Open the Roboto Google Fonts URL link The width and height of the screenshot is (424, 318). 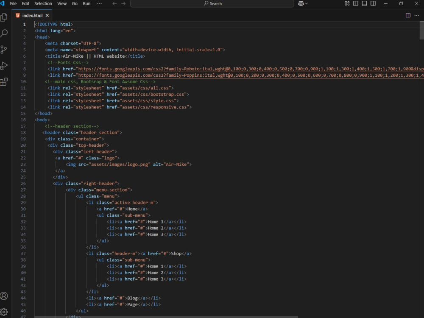[x=251, y=69]
